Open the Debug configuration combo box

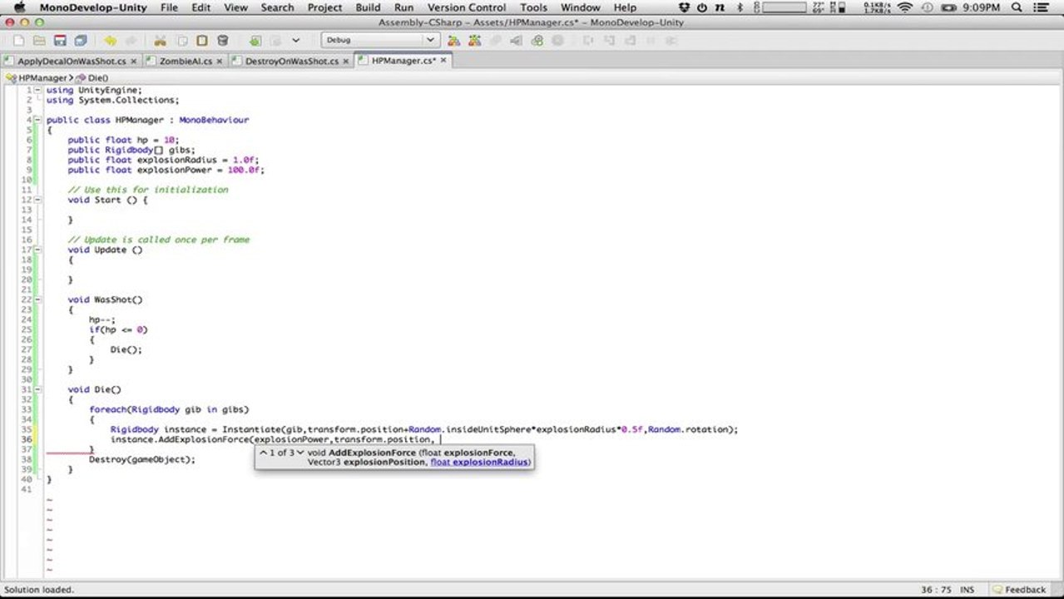pos(379,40)
